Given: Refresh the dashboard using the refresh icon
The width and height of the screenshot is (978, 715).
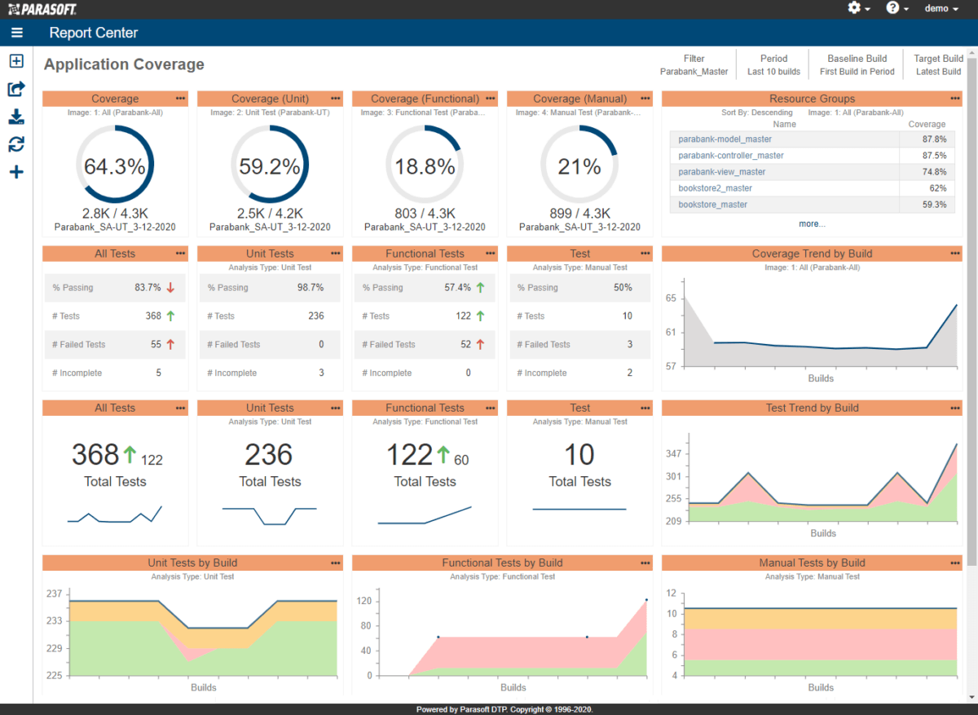Looking at the screenshot, I should pos(16,143).
